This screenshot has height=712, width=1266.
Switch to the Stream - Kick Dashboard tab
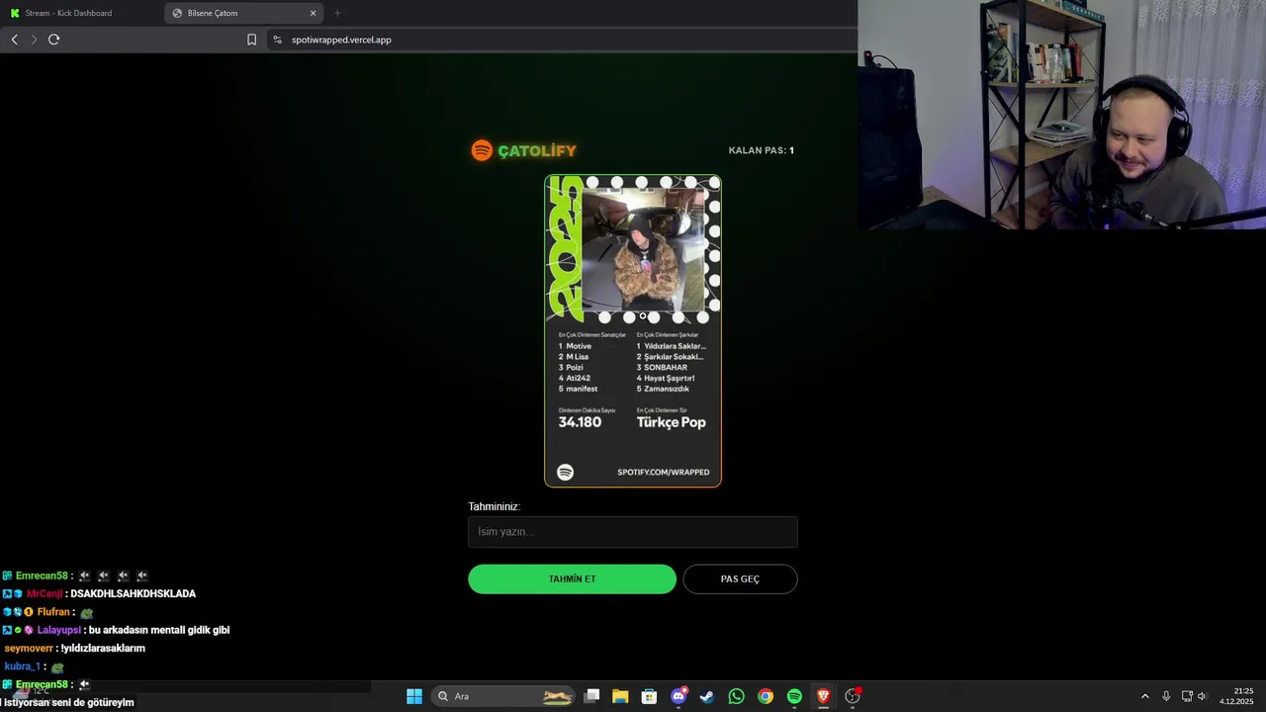tap(81, 13)
